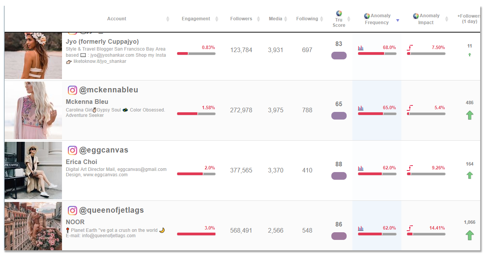Open Erica Choi's profile photo
This screenshot has width=484, height=256.
[x=33, y=171]
